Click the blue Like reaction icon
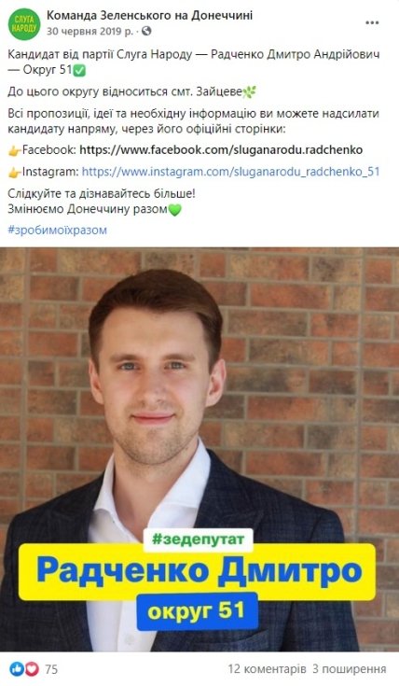Screen dimensions: 399x686 (17, 668)
